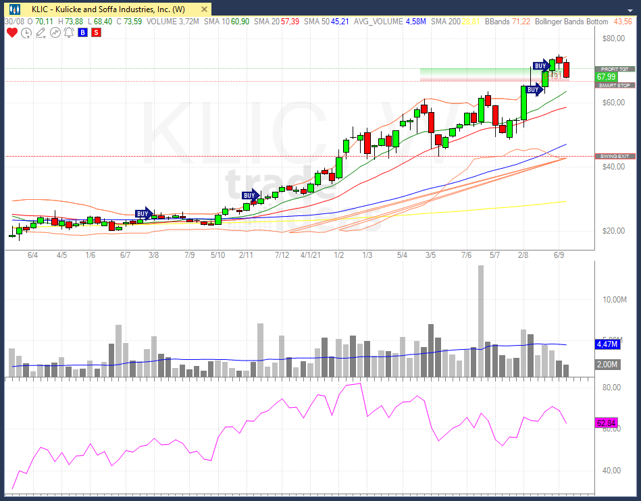Open the chart timeframe clock dropdown

coord(26,33)
